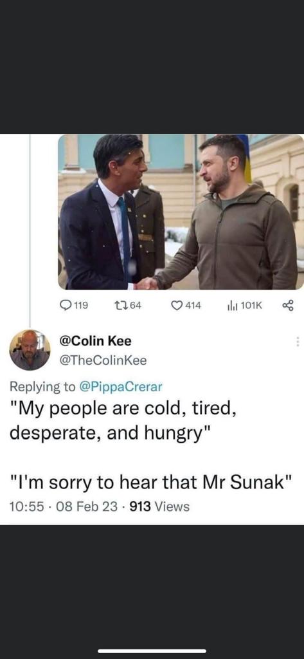
Task: Open the three-dot more options menu
Action: coord(299,341)
